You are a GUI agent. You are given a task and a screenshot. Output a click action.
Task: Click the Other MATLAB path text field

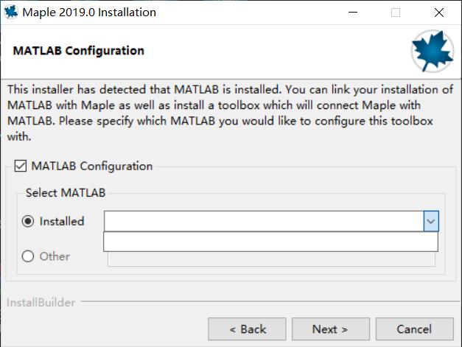point(271,257)
